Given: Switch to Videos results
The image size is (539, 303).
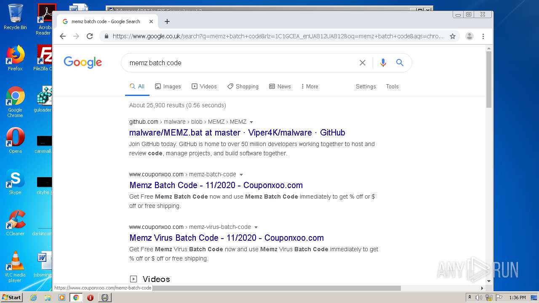Looking at the screenshot, I should coord(204,86).
